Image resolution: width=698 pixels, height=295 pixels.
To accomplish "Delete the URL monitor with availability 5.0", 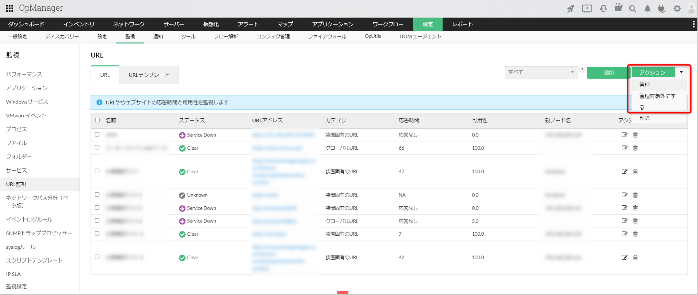I will (635, 221).
